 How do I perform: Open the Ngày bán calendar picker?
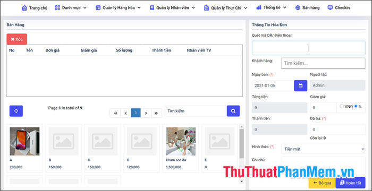pos(301,85)
